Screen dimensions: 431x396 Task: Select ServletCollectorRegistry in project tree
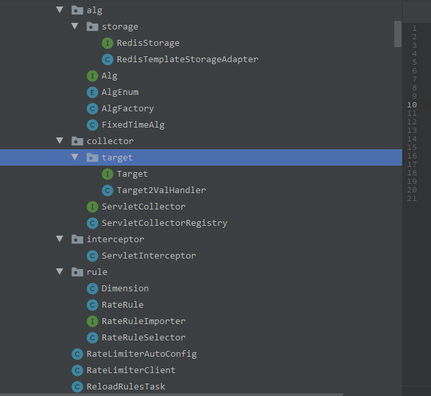coord(165,223)
